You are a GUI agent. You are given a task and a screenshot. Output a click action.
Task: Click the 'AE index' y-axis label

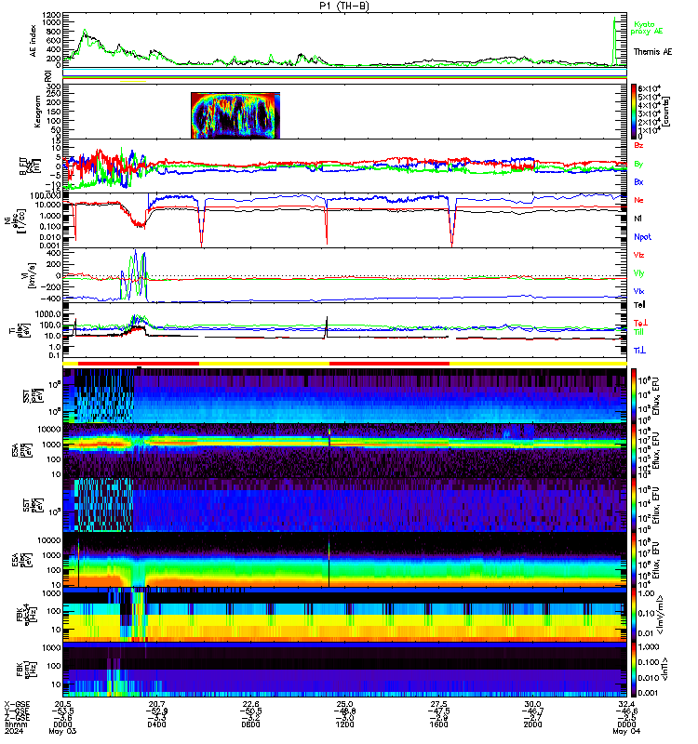point(33,41)
